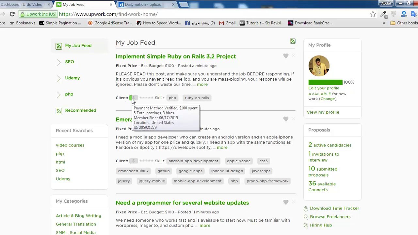Screen dimensions: 418x235
Task: Open 'Need a programmer for several website updates'
Action: 182,203
